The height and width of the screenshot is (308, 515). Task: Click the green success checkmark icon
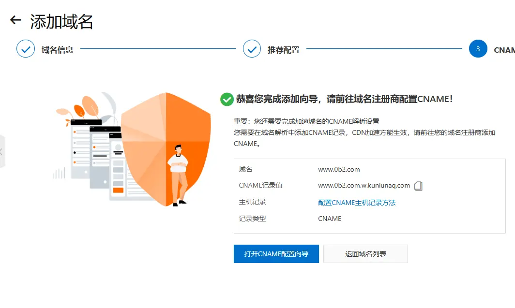(227, 100)
